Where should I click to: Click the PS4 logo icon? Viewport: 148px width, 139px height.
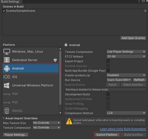point(7,94)
